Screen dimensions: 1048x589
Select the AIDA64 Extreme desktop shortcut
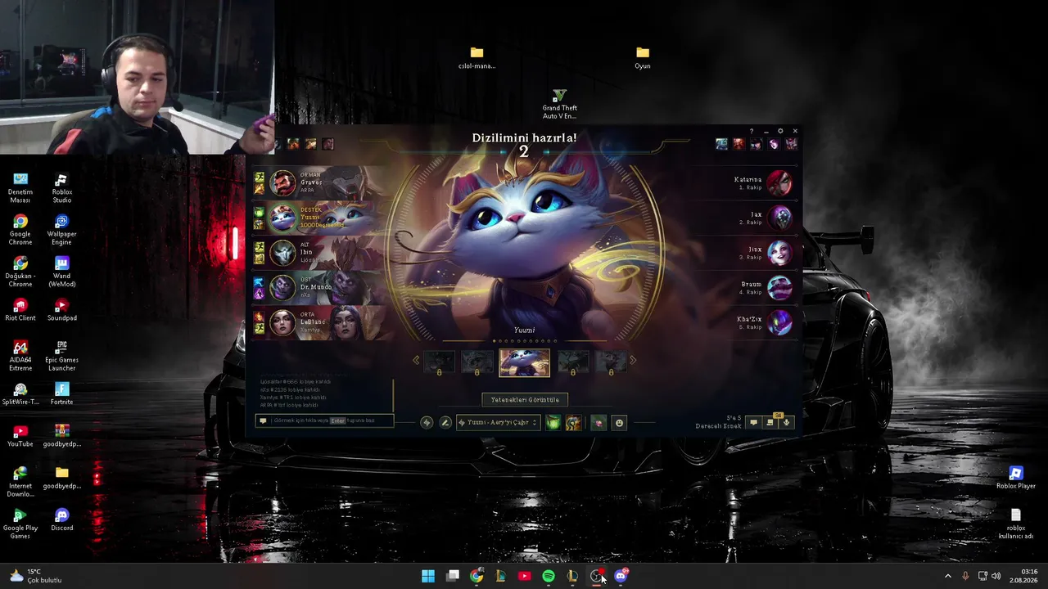click(20, 356)
